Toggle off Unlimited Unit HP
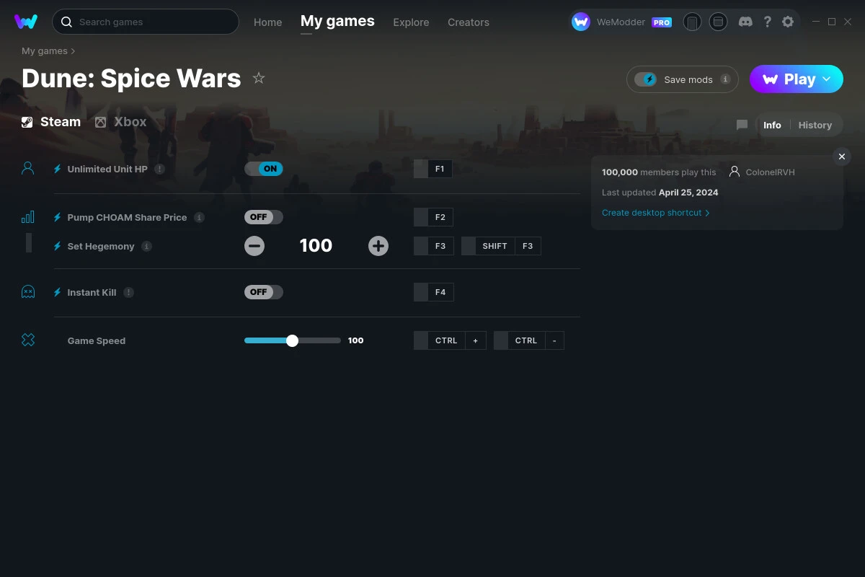The image size is (865, 577). 264,168
